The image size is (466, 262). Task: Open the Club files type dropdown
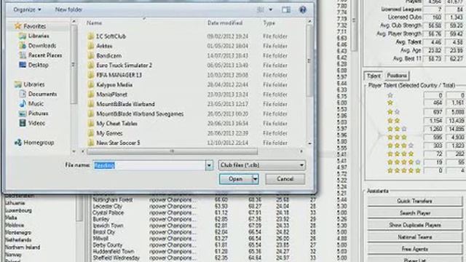pyautogui.click(x=261, y=165)
